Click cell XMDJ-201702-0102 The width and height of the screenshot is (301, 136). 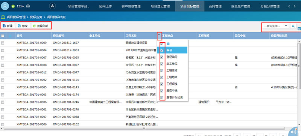66,124
